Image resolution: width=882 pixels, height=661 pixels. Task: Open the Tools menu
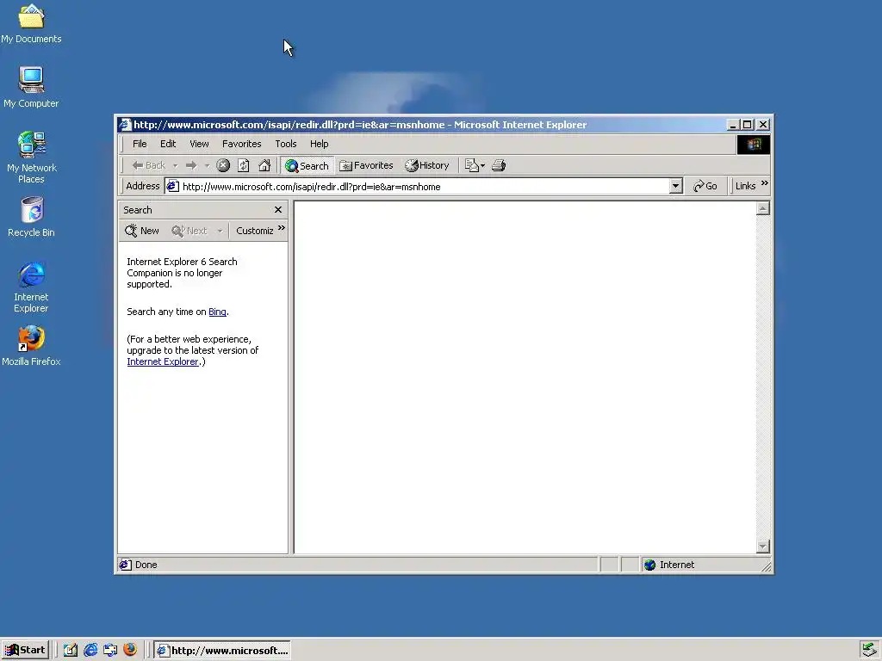click(x=286, y=144)
